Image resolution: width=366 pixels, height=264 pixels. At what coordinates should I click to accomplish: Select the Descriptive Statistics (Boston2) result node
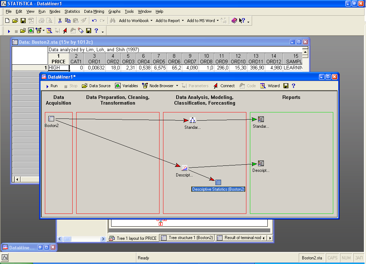218,182
